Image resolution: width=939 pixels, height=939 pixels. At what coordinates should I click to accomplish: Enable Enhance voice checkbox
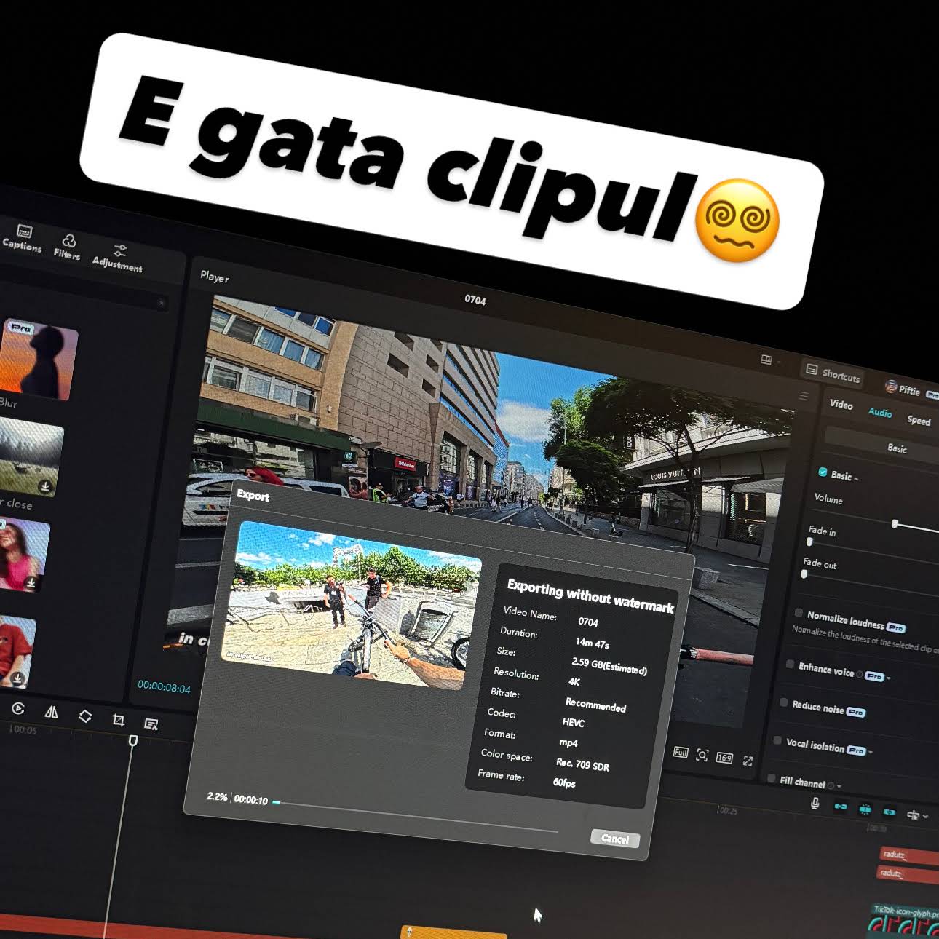790,664
